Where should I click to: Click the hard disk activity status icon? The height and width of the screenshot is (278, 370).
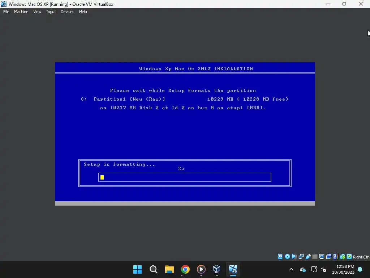click(x=280, y=257)
